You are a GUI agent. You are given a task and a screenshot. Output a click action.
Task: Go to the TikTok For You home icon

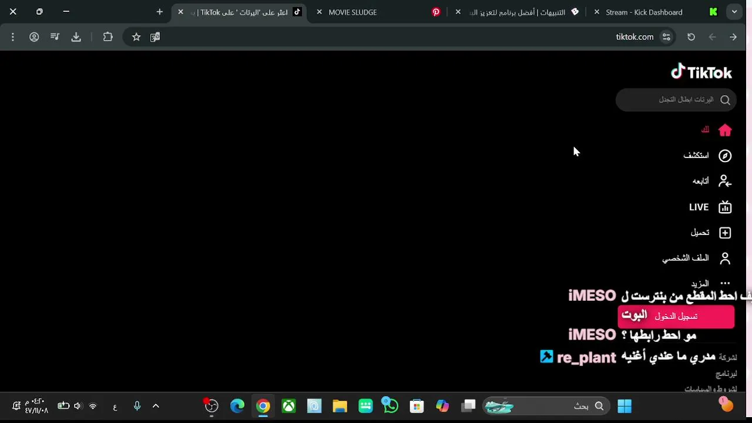pos(725,130)
